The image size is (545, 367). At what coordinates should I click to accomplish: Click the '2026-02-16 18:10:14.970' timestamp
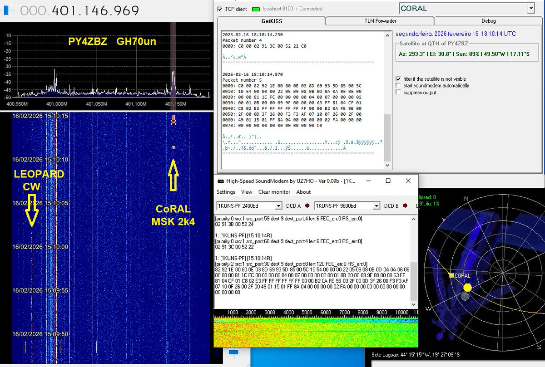point(252,74)
